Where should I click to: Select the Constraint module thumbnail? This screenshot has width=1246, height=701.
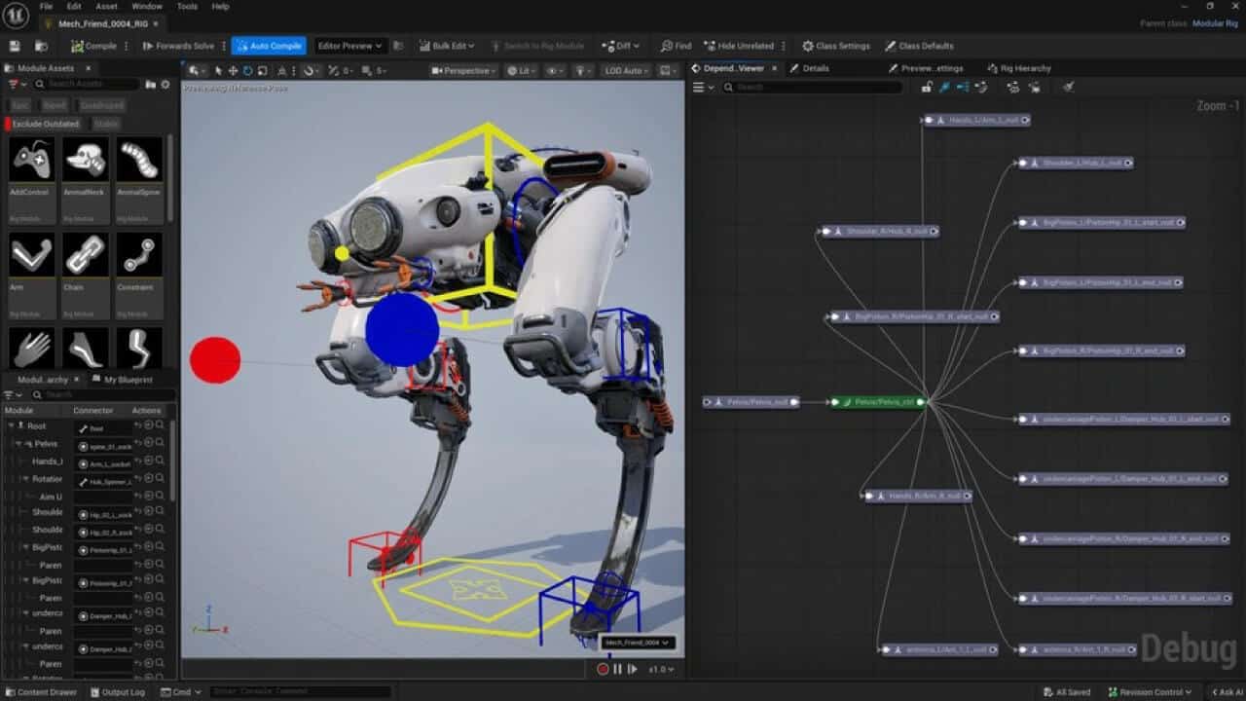click(139, 254)
